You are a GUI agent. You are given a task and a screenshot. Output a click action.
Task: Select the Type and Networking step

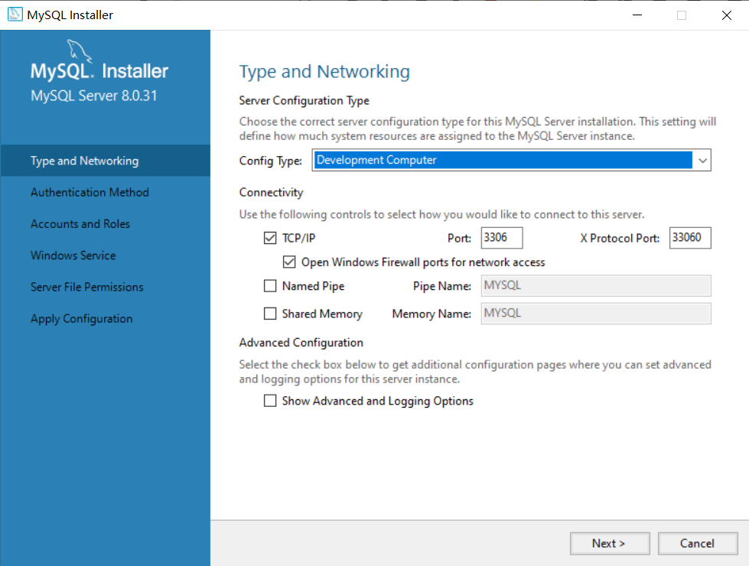[85, 161]
